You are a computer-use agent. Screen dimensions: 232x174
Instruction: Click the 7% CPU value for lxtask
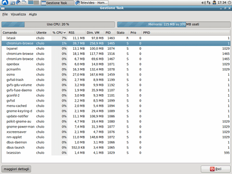point(64,38)
